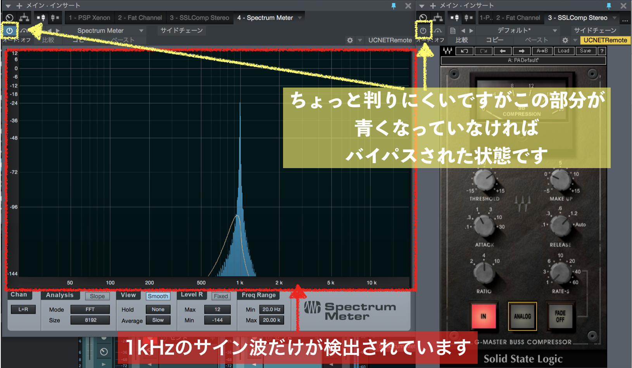Open the FFT Mode dropdown
This screenshot has height=368, width=632.
pyautogui.click(x=90, y=310)
